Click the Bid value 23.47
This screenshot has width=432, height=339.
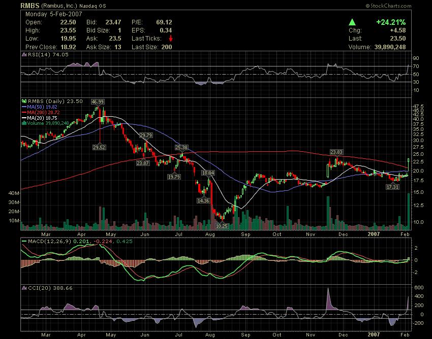tap(113, 22)
